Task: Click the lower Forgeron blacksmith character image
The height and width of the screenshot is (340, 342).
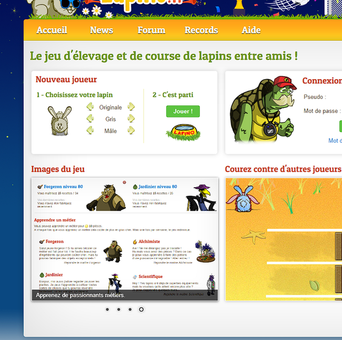Action: [113, 251]
